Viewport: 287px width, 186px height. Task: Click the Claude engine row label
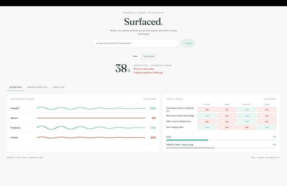(x=14, y=137)
